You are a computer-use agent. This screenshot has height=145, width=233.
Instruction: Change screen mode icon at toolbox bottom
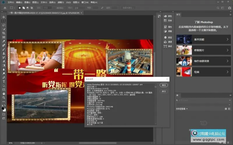(x=4, y=118)
